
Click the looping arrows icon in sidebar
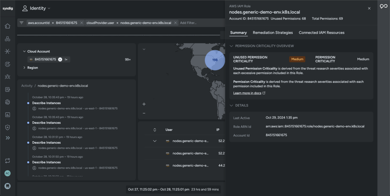click(7, 161)
